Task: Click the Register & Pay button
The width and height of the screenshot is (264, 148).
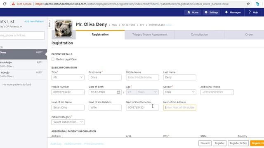Action: coord(238,143)
